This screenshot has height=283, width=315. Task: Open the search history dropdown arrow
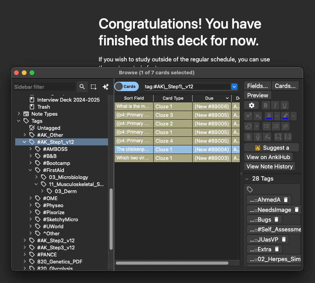(x=234, y=87)
